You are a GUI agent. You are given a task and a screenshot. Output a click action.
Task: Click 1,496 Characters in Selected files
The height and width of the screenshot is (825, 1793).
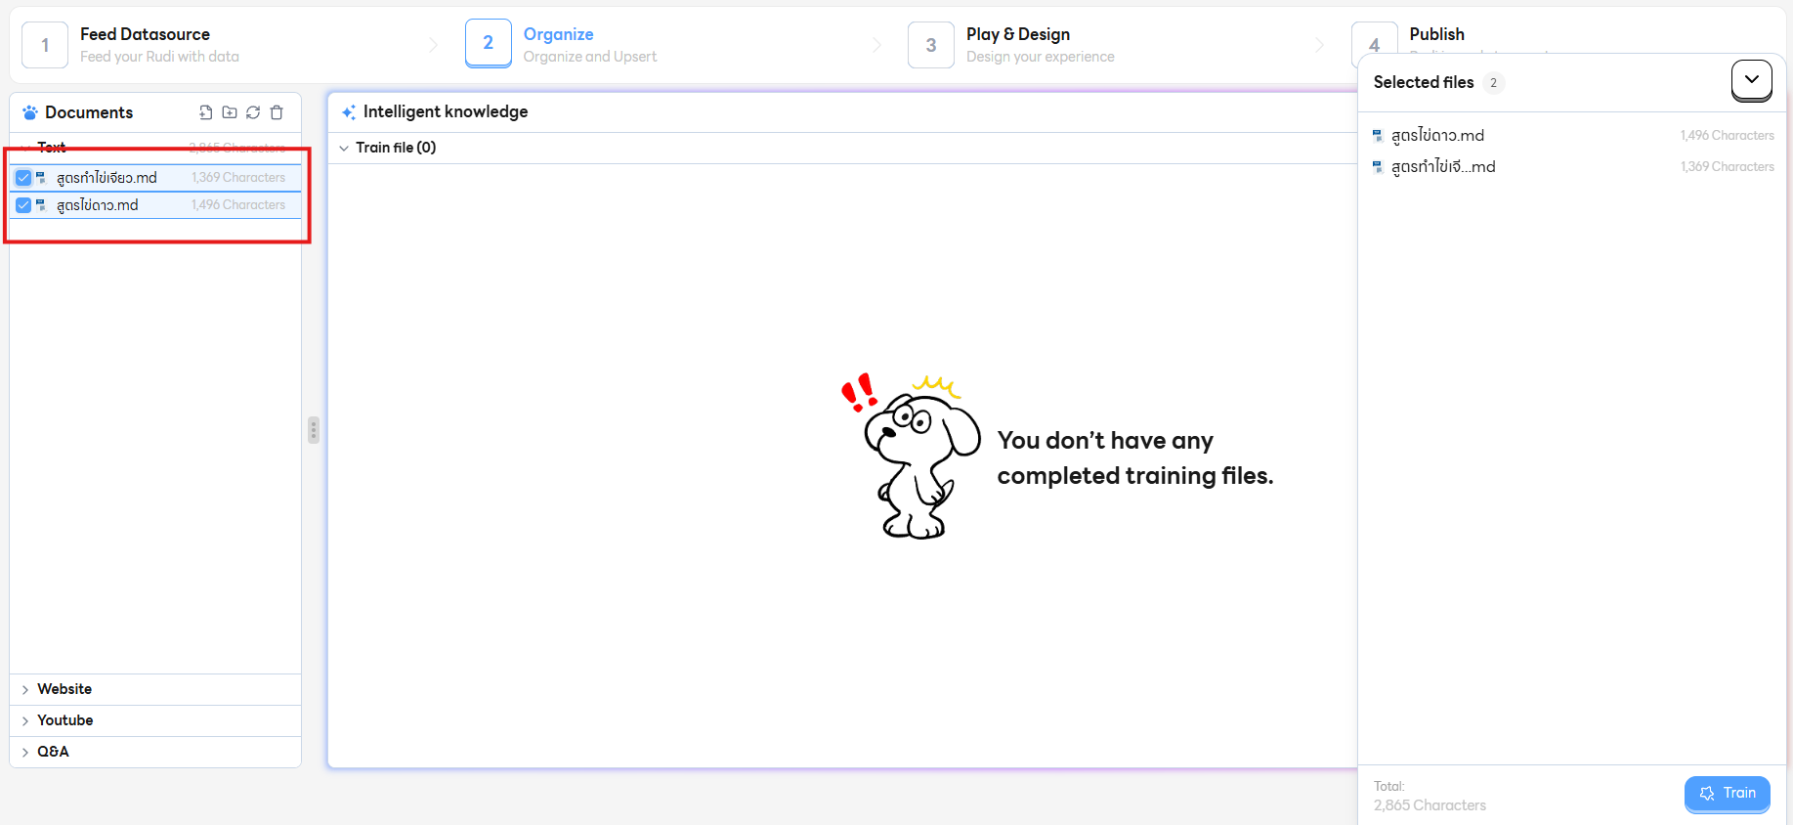coord(1728,136)
